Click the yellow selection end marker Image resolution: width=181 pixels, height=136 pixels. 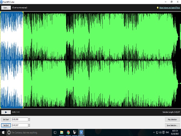pos(23,60)
